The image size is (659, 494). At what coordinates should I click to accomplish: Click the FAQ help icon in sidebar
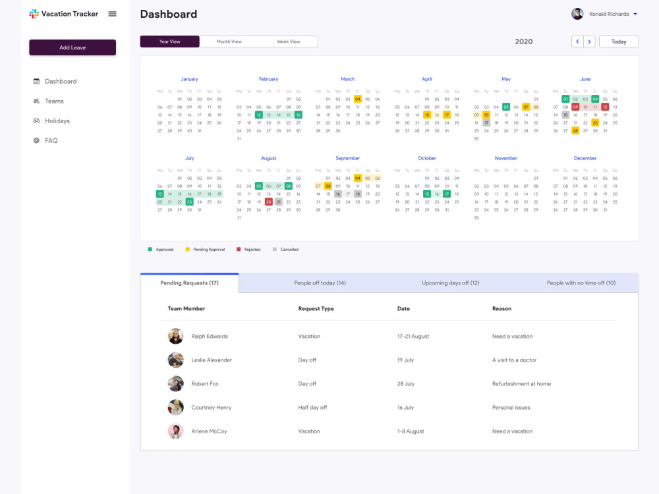click(36, 141)
